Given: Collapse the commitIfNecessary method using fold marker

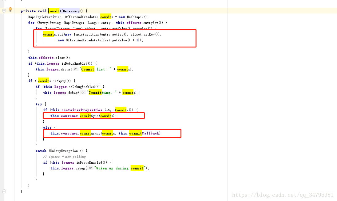Looking at the screenshot, I should [4, 11].
